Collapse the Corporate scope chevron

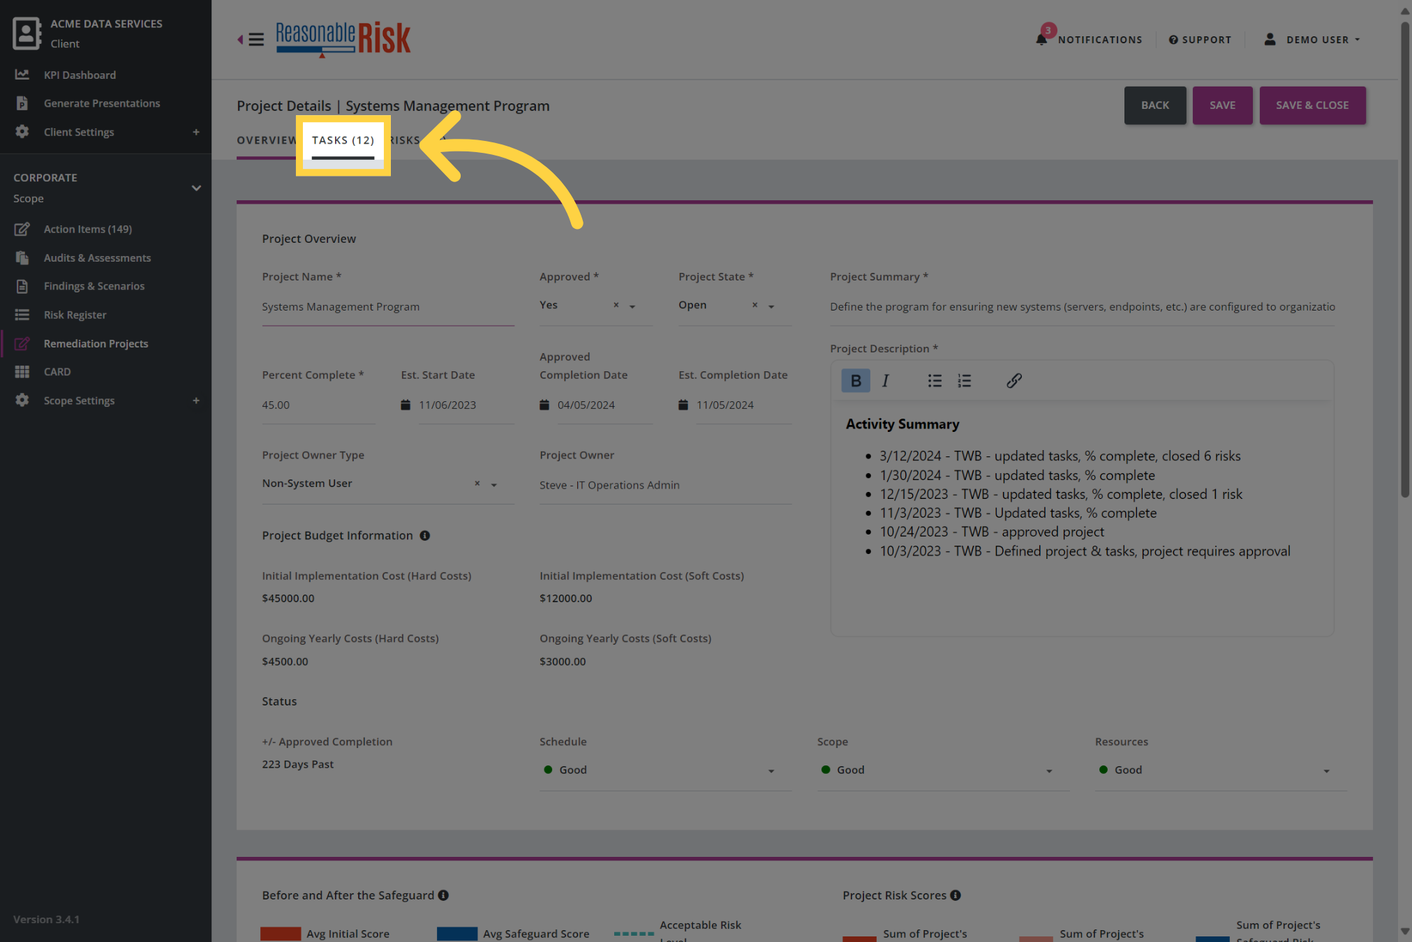tap(196, 188)
